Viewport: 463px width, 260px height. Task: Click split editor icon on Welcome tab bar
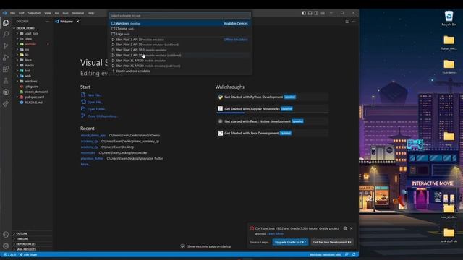pos(347,21)
